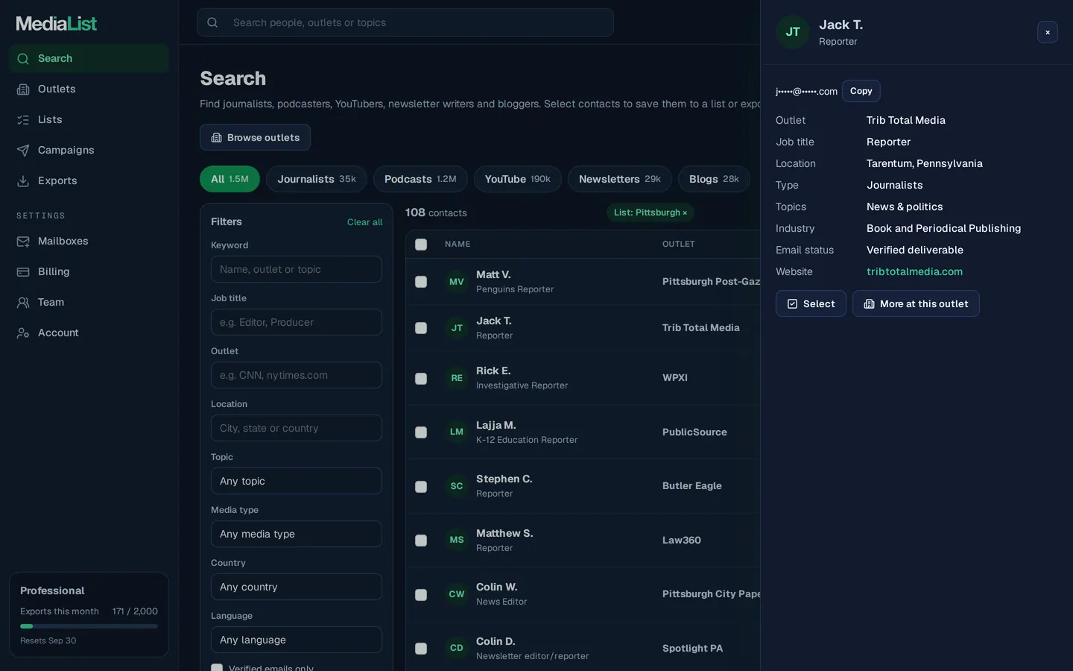Viewport: 1073px width, 671px height.
Task: Check the box for Rick E.
Action: [x=421, y=378]
